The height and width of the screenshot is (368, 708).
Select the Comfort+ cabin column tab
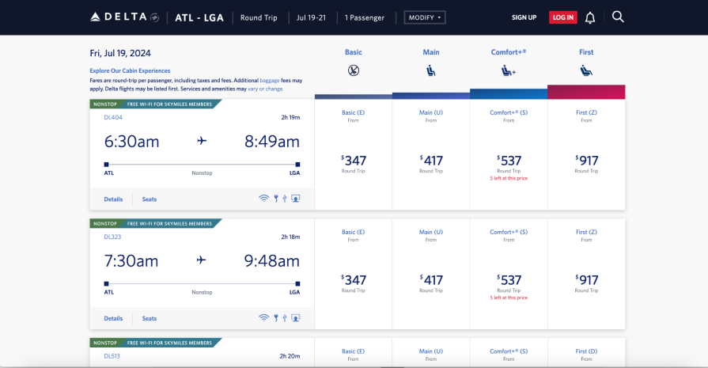coord(509,52)
